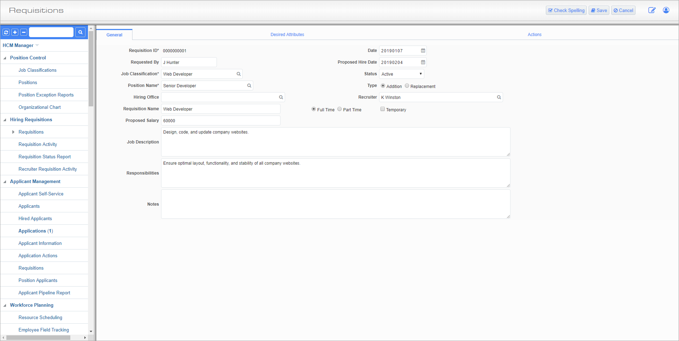
Task: Open the Status dropdown
Action: pyautogui.click(x=401, y=74)
